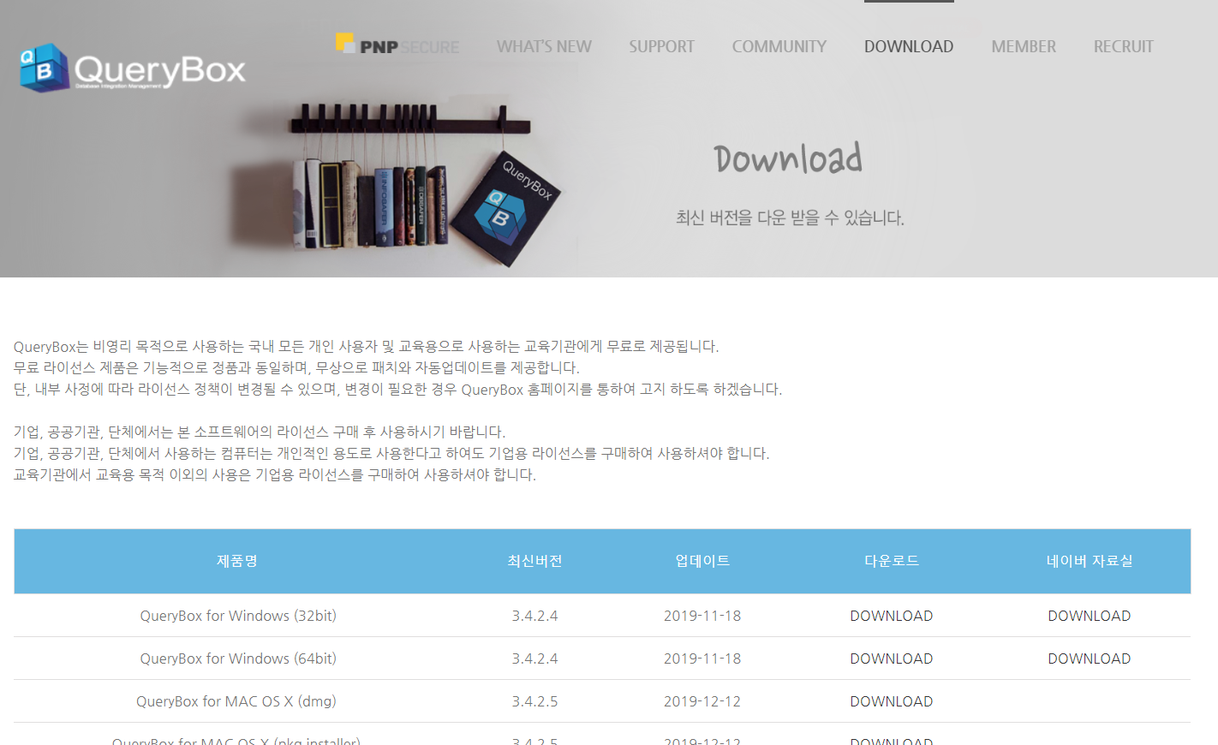Go to the RECRUIT menu

tap(1124, 47)
